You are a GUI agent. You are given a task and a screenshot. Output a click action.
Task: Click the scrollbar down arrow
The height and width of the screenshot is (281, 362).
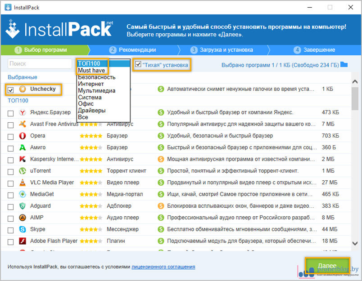(355, 243)
